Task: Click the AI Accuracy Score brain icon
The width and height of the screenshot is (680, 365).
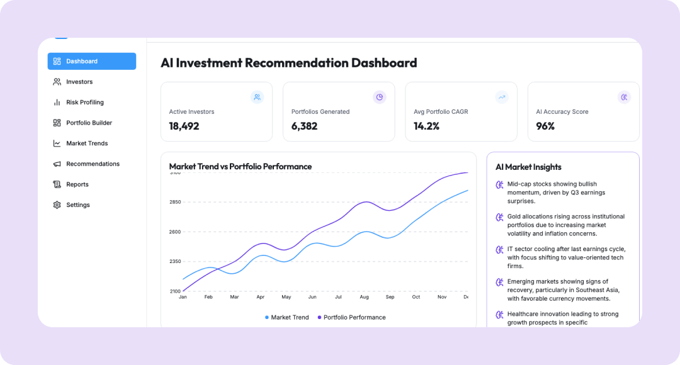Action: (x=624, y=97)
